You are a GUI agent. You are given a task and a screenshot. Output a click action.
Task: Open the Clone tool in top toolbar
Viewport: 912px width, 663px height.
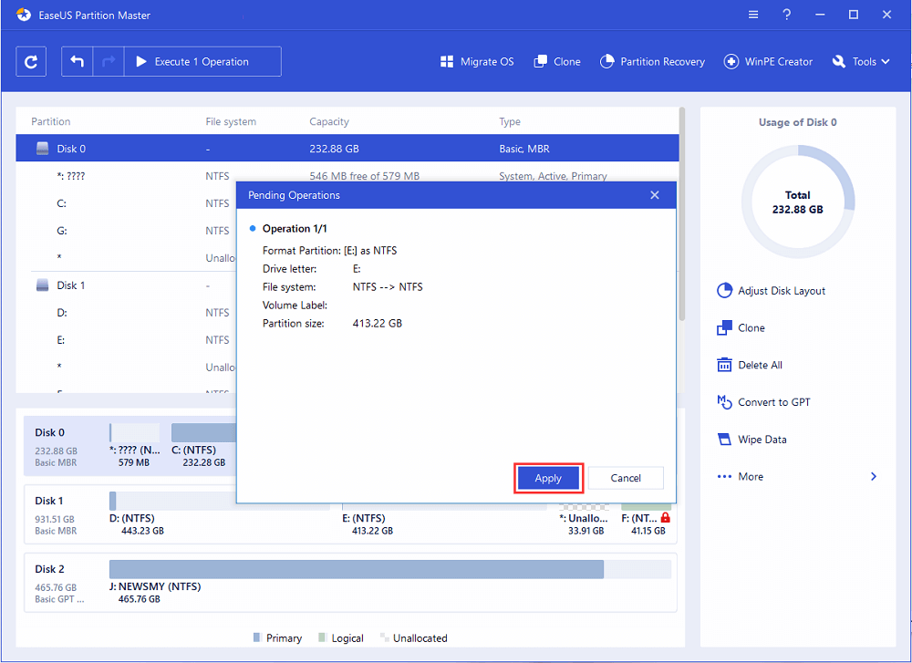(x=557, y=62)
